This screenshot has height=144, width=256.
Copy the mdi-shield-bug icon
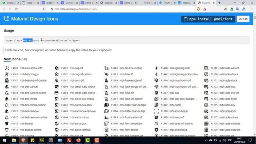click(156, 130)
